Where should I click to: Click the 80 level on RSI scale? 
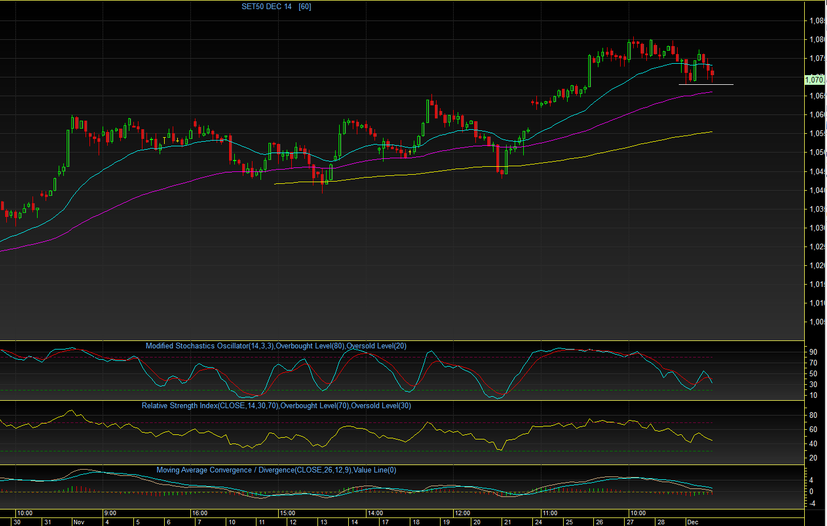click(x=813, y=416)
